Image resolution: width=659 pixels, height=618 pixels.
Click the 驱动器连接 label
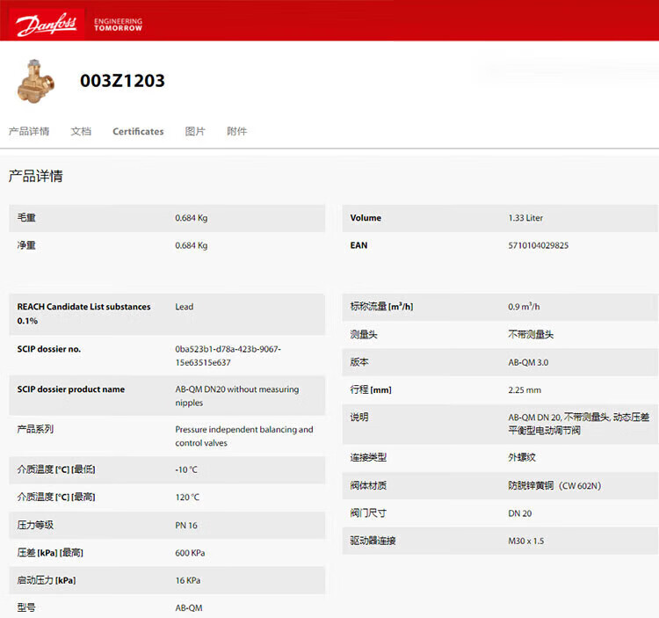[373, 541]
